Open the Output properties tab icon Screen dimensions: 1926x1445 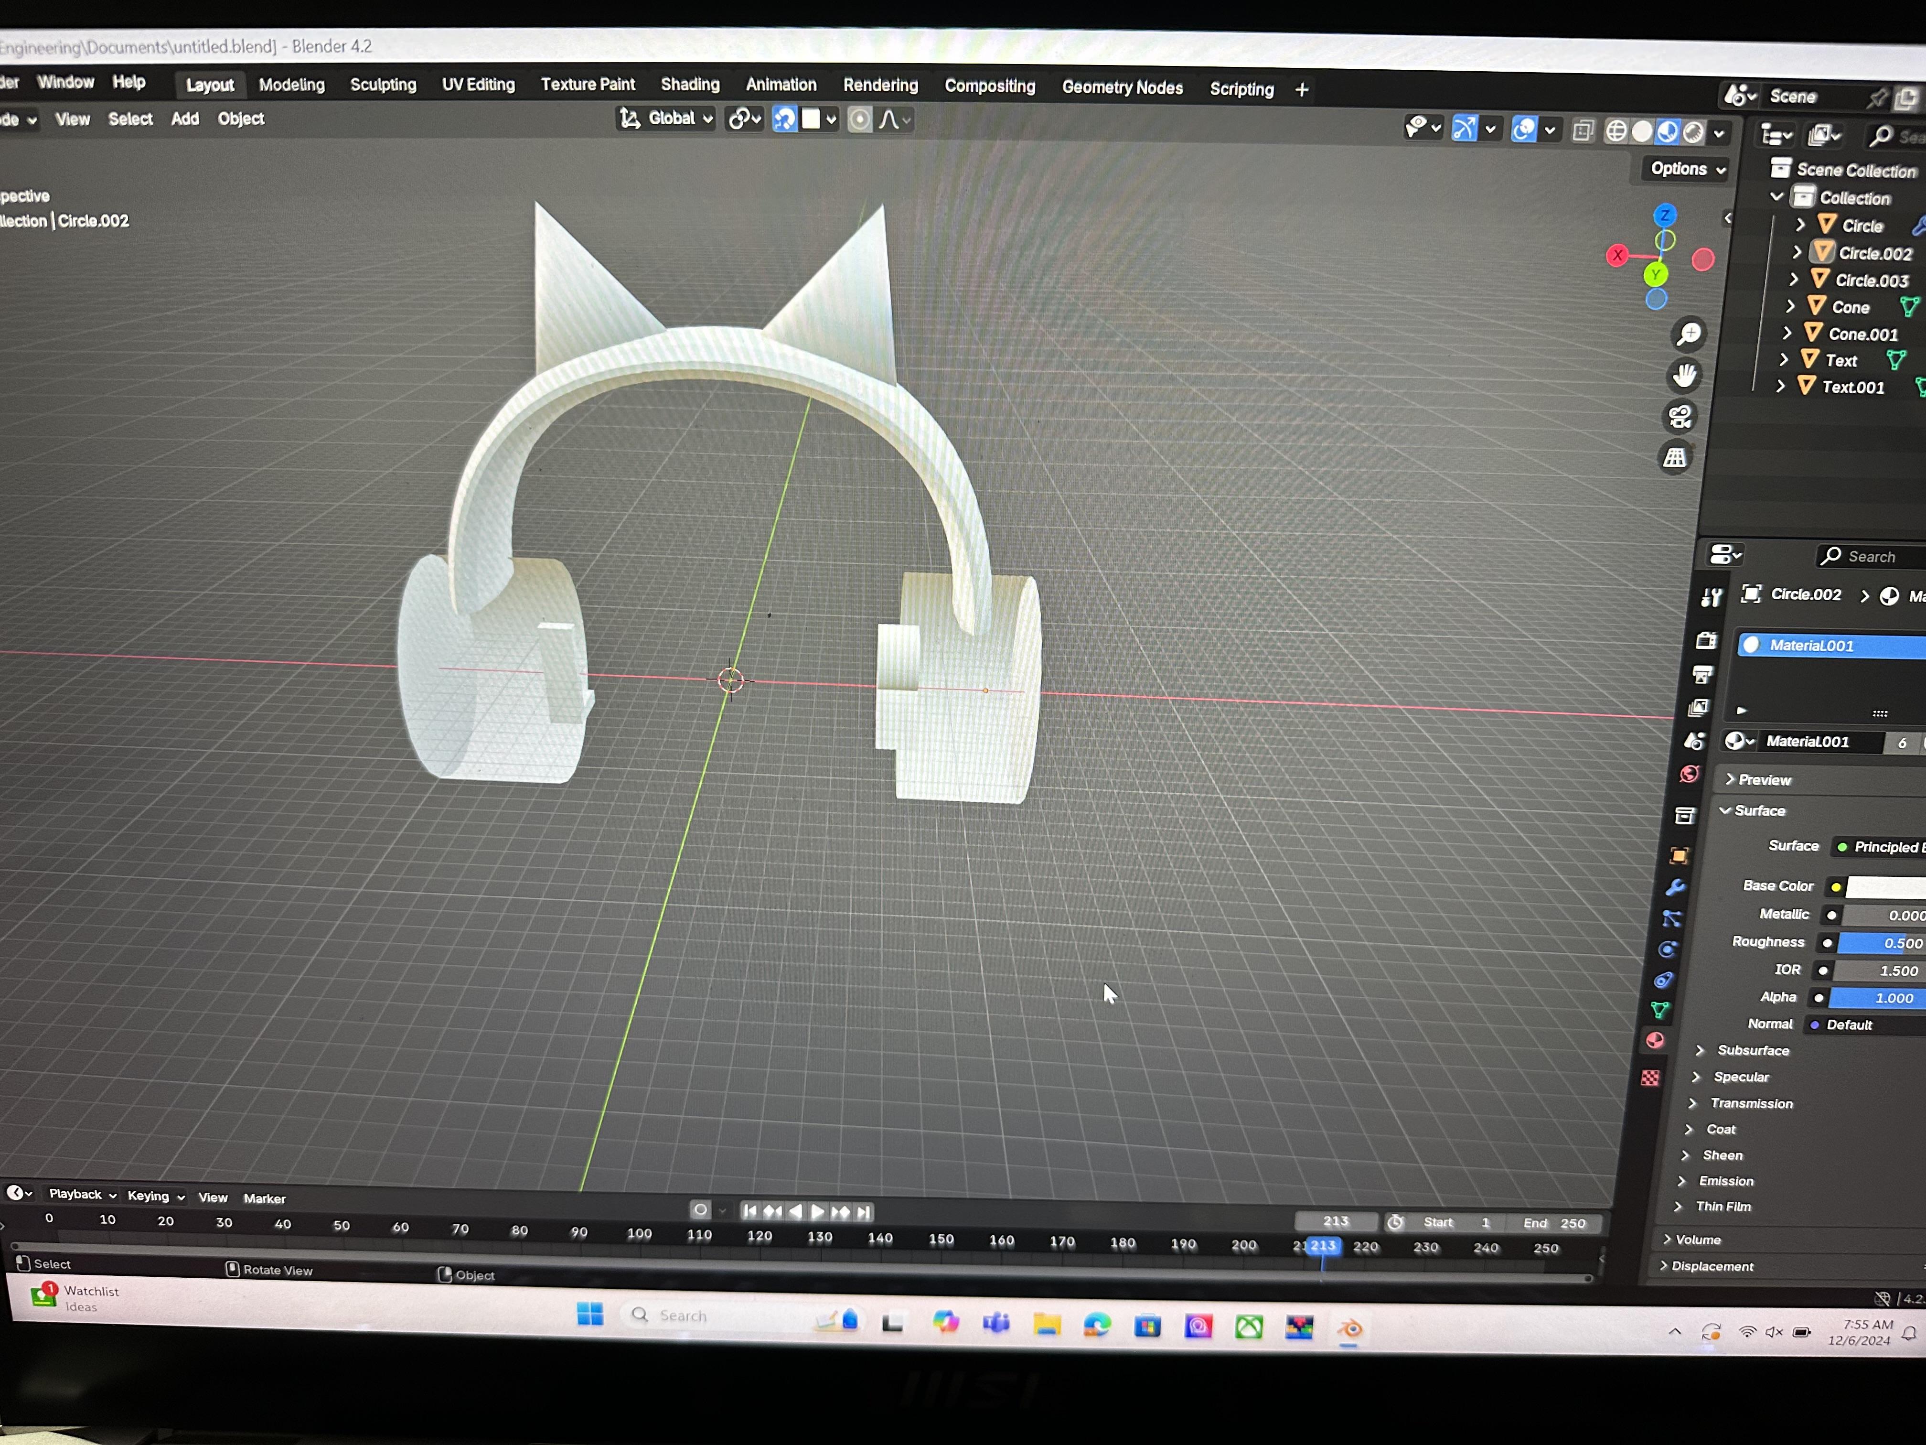(1702, 674)
